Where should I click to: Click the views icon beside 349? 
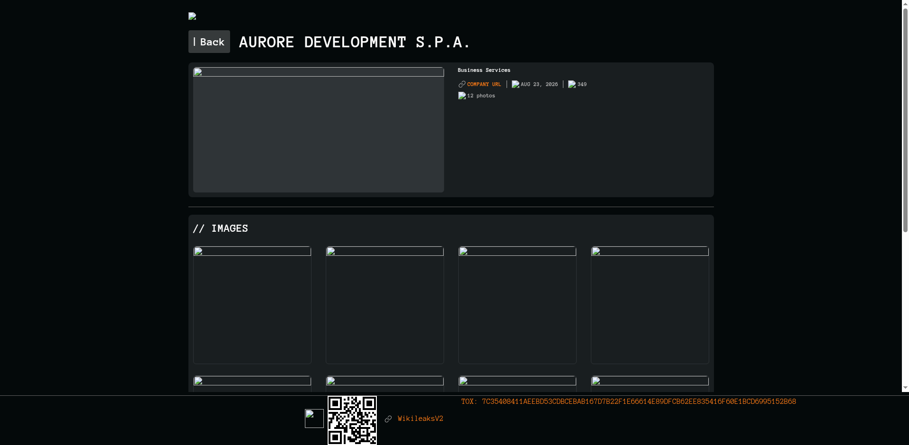click(x=572, y=84)
